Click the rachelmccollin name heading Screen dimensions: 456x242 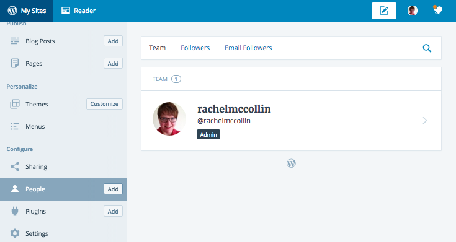coord(234,109)
